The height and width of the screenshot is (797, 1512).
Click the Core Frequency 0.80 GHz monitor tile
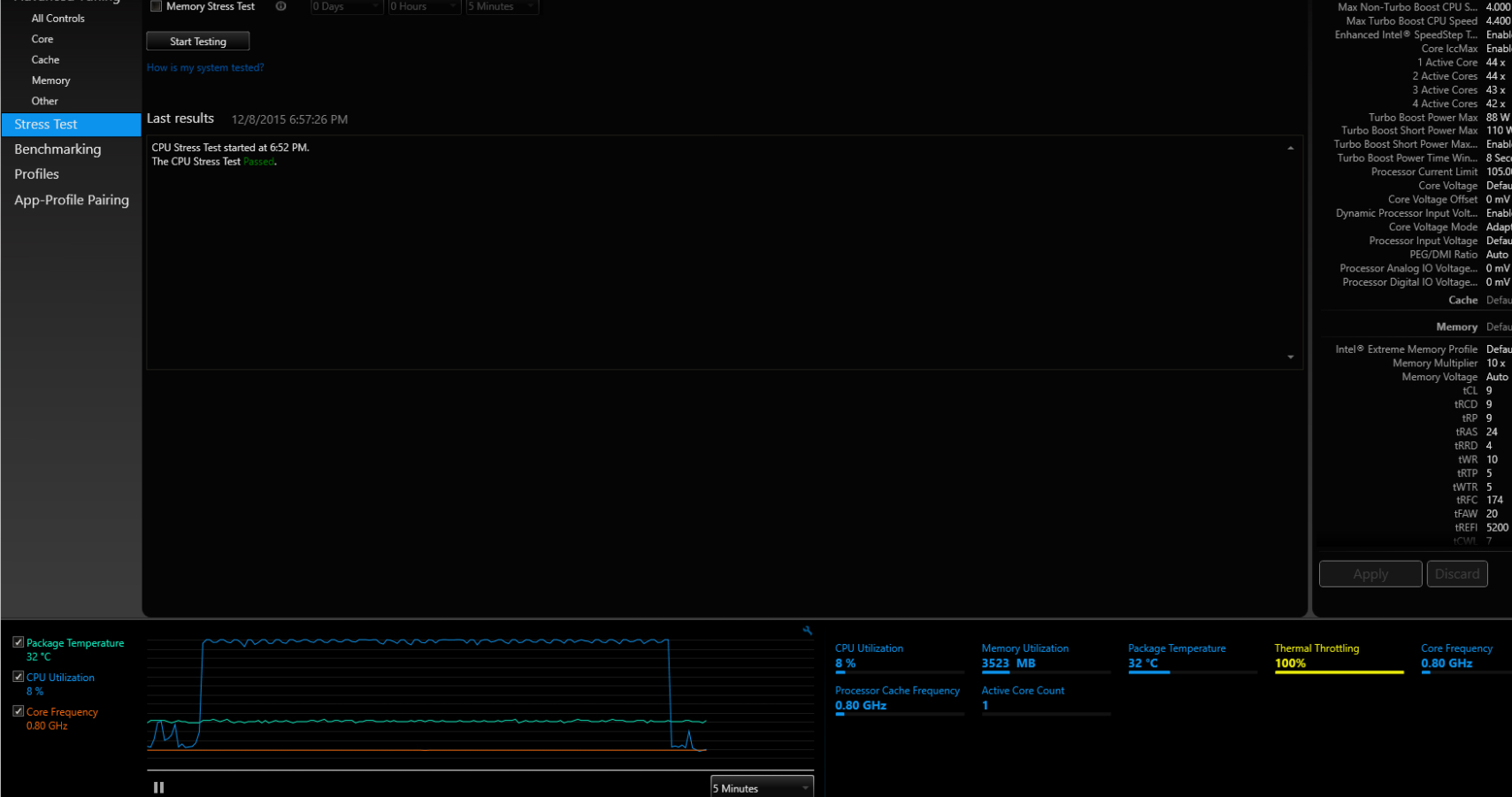(x=1466, y=657)
